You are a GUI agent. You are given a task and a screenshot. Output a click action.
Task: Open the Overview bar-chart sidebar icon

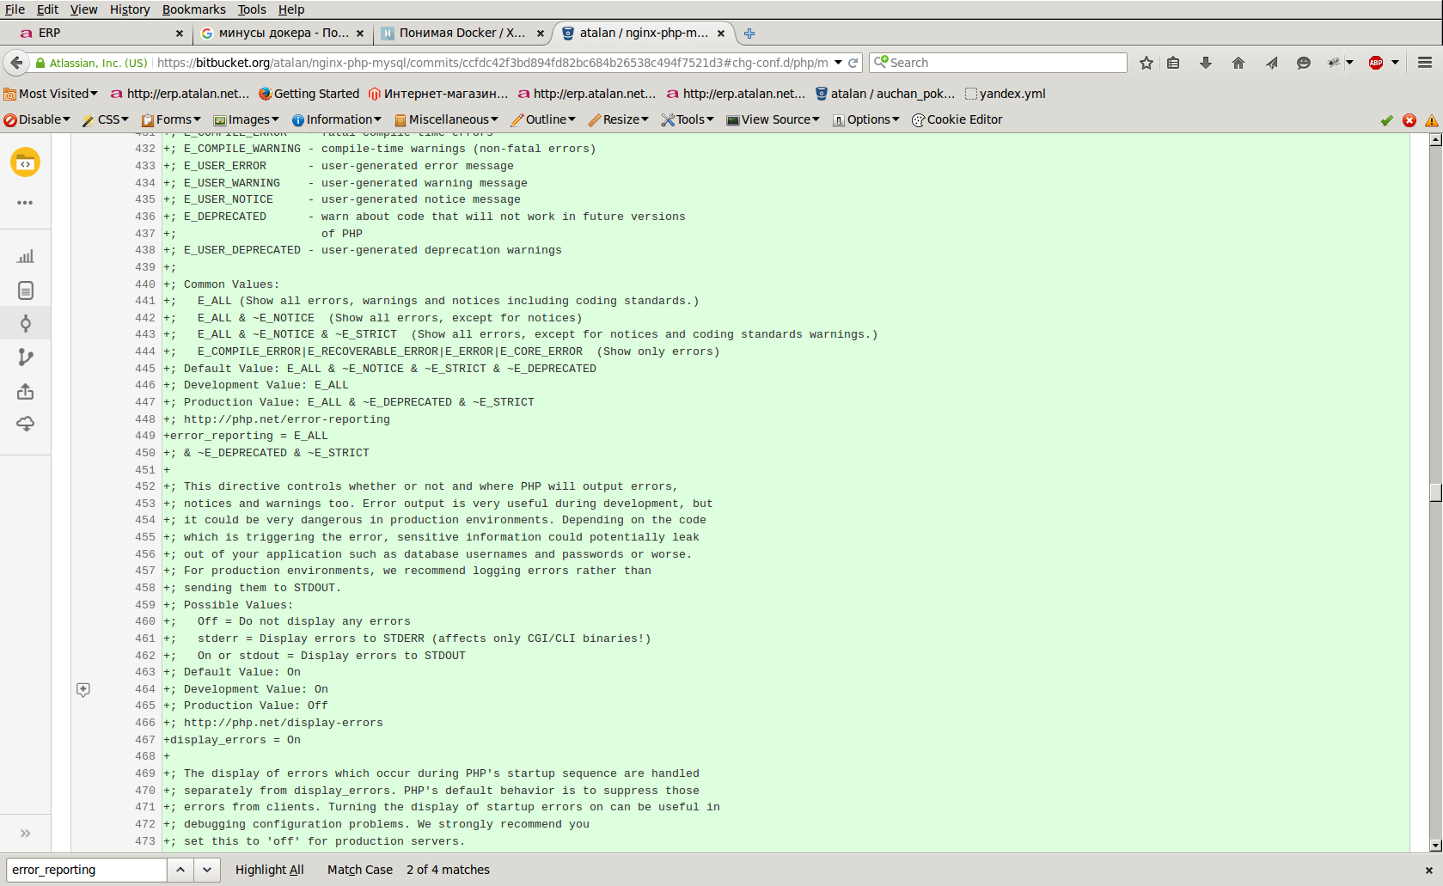(26, 256)
